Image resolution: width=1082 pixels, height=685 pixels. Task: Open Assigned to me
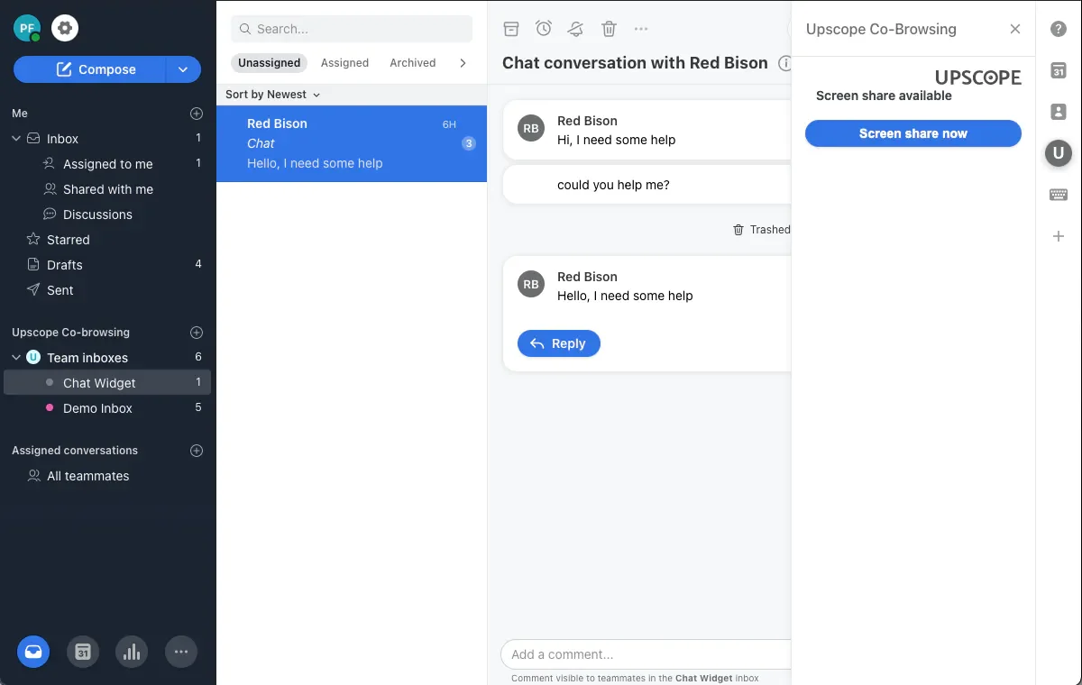coord(107,164)
